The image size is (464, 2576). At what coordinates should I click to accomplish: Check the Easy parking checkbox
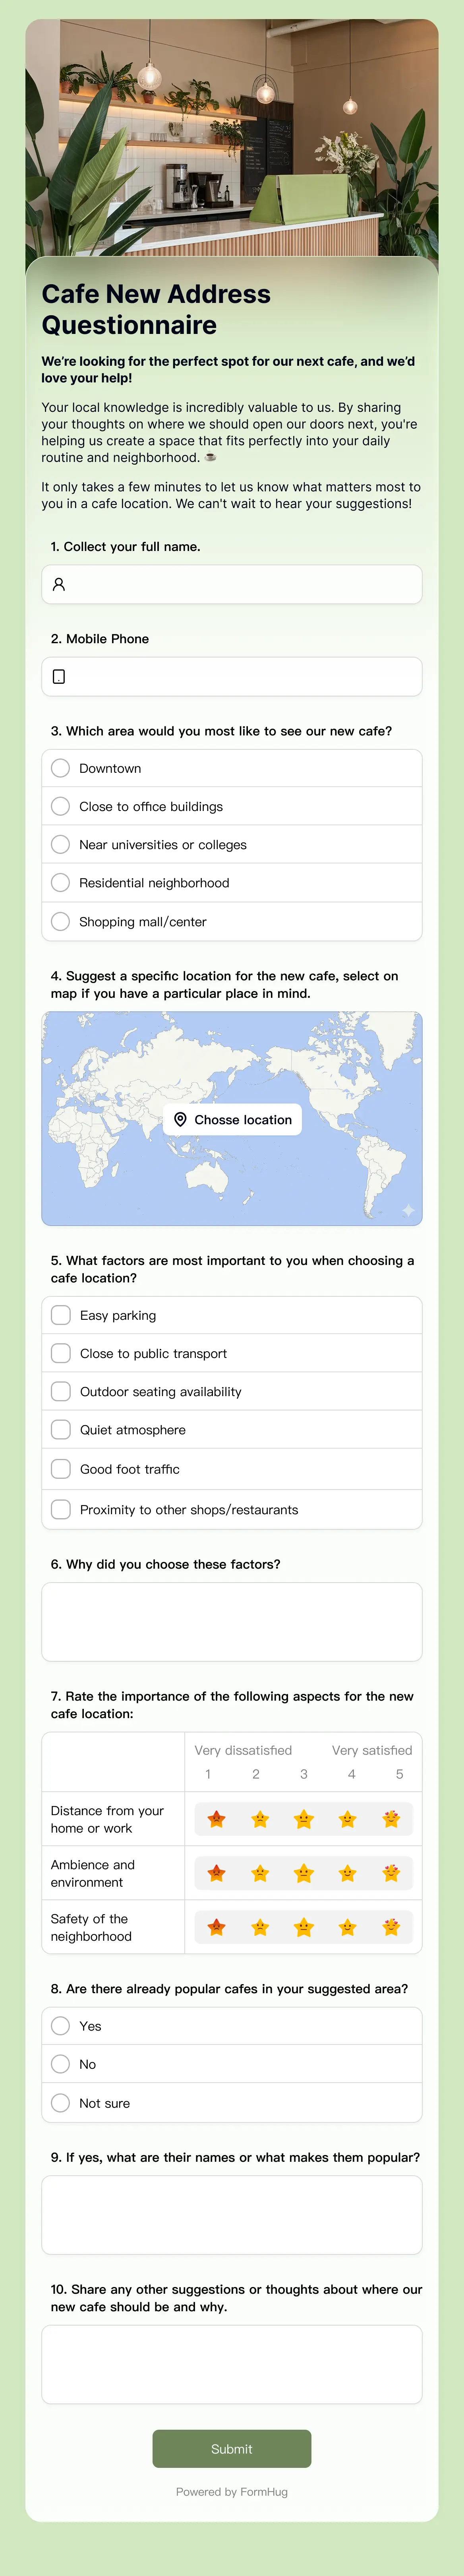point(61,1315)
